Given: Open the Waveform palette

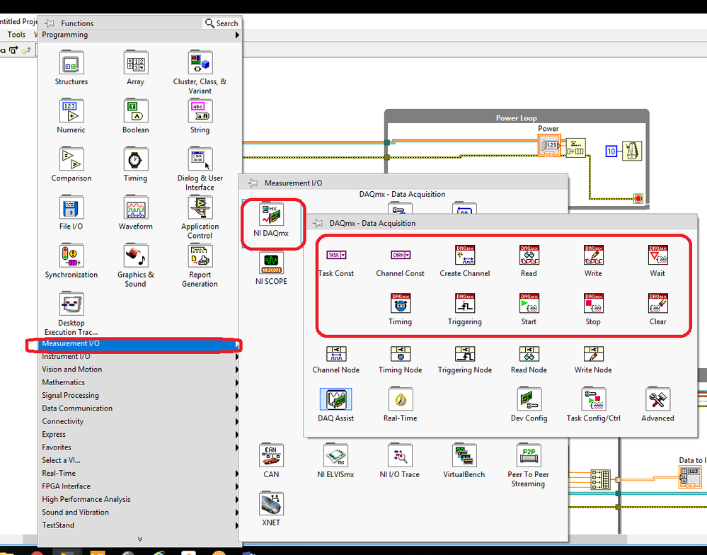Looking at the screenshot, I should (135, 208).
